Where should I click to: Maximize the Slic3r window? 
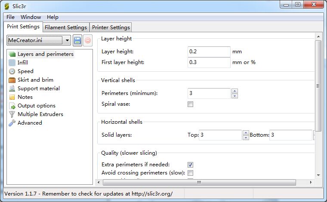click(298, 5)
